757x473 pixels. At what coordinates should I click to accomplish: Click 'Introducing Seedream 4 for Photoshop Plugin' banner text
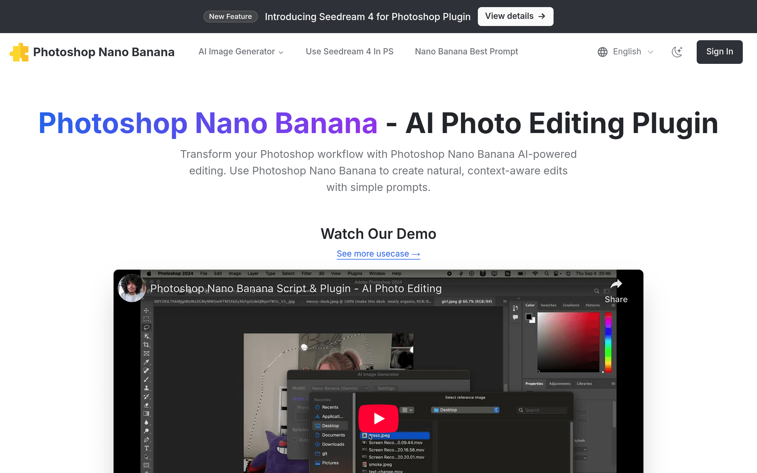pos(368,17)
